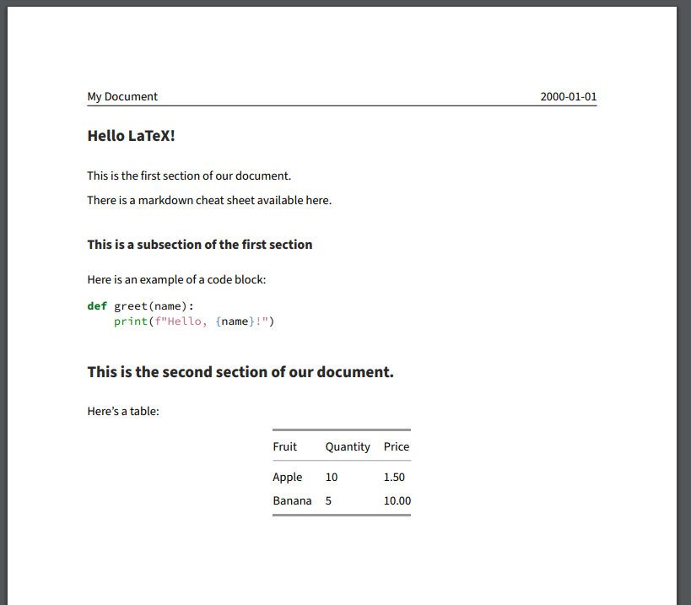Viewport: 691px width, 605px height.
Task: Click the "Here is an example of a code block:" line
Action: [175, 279]
